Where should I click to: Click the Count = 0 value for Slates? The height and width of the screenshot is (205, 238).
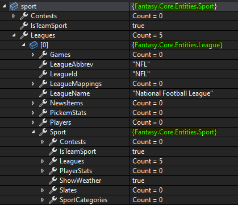point(148,190)
